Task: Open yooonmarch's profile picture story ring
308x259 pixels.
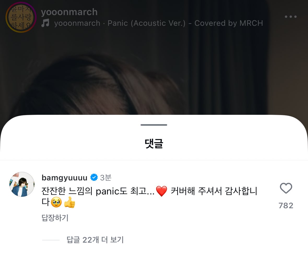Action: click(21, 17)
